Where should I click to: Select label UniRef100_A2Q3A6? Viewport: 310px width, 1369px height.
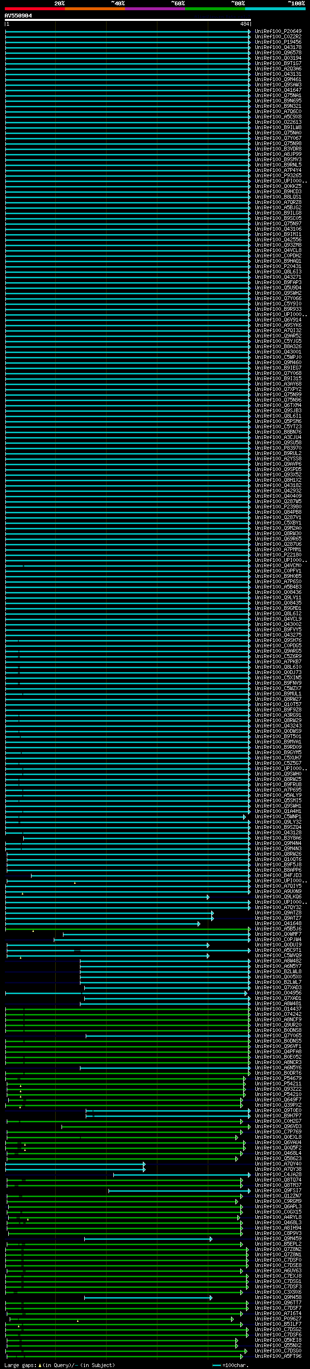[x=278, y=68]
